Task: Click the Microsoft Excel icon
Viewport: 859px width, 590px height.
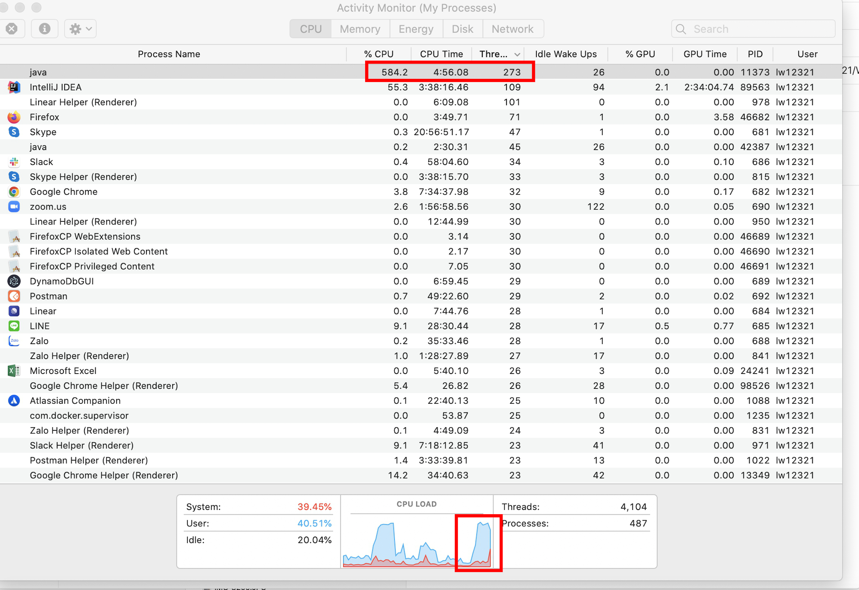Action: [14, 371]
